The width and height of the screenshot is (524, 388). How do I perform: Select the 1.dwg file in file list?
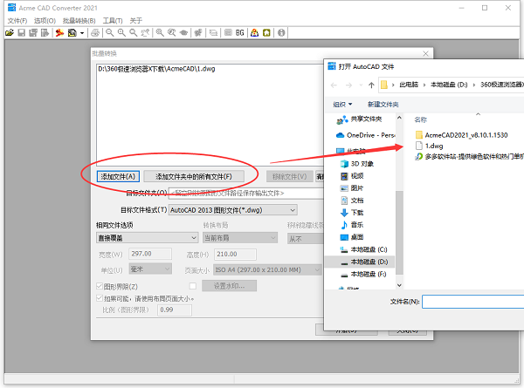tap(429, 146)
